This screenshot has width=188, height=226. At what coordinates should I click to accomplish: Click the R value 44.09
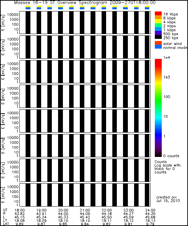tap(85, 214)
